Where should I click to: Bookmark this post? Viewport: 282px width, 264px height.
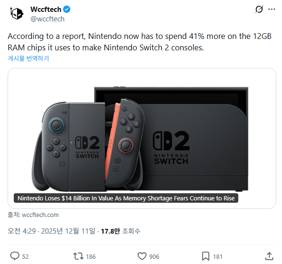tap(206, 256)
